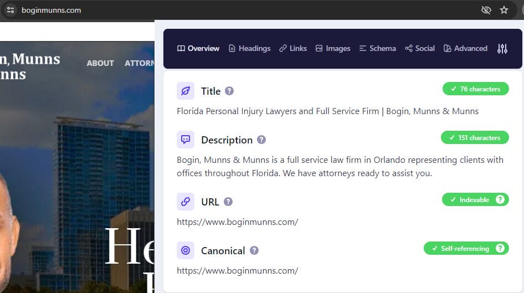The height and width of the screenshot is (293, 524).
Task: Open site information icon in address bar
Action: click(x=11, y=10)
